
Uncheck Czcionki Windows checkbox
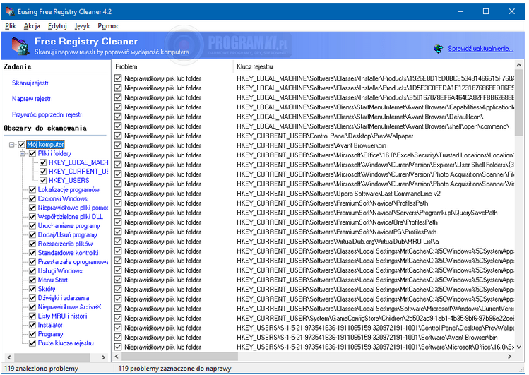[x=32, y=198]
